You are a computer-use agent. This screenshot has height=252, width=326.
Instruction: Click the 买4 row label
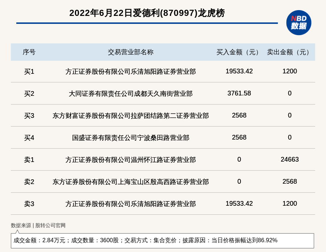(29, 138)
